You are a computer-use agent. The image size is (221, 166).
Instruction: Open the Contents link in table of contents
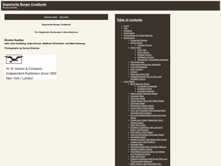click(x=128, y=31)
